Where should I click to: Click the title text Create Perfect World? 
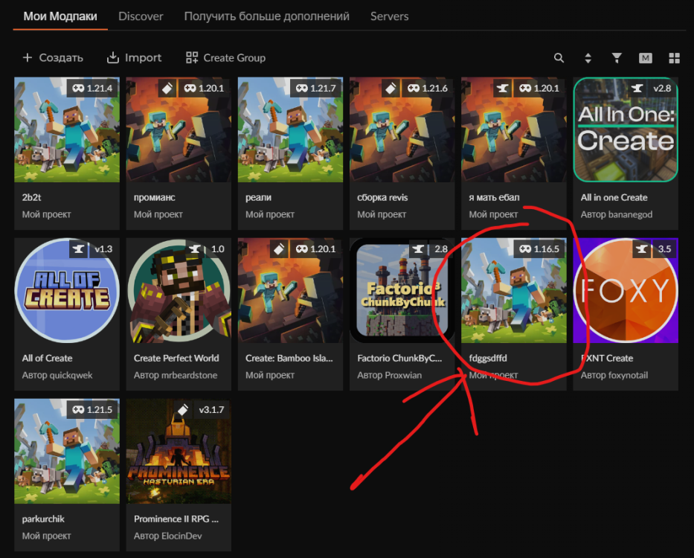coord(176,359)
